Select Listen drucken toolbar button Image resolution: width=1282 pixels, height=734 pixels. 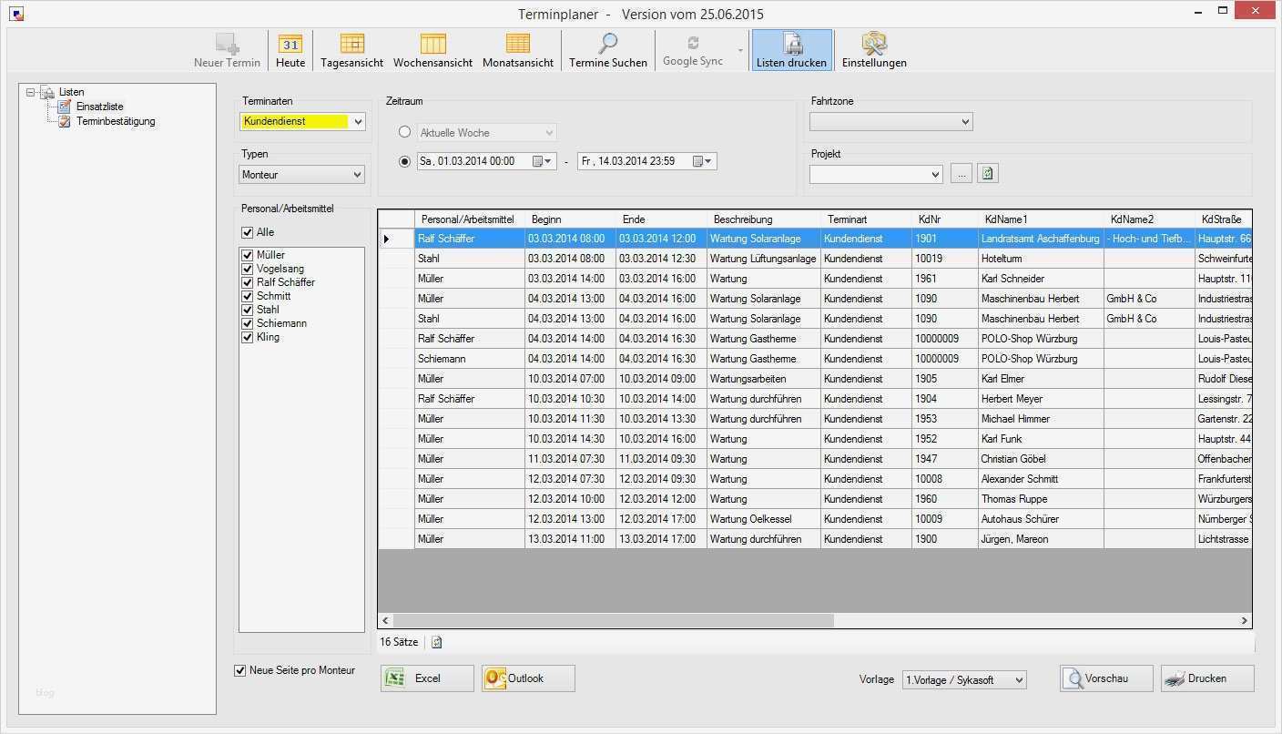792,50
